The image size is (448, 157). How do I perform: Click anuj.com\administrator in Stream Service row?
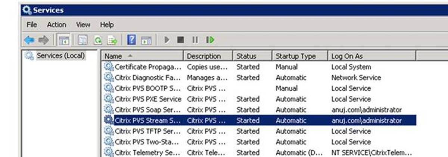pyautogui.click(x=367, y=121)
